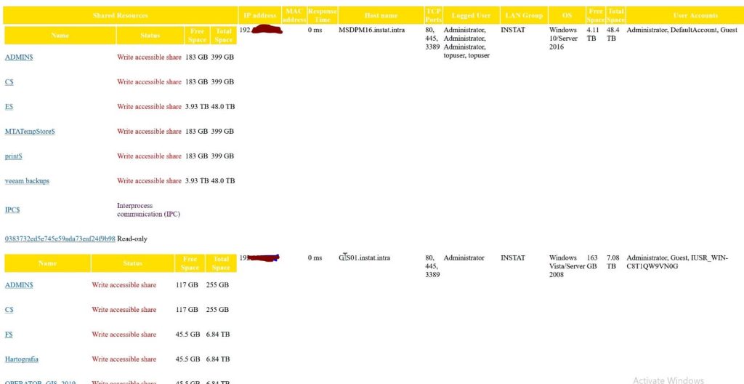Click the Hartografia share link
744x384 pixels.
pyautogui.click(x=23, y=359)
